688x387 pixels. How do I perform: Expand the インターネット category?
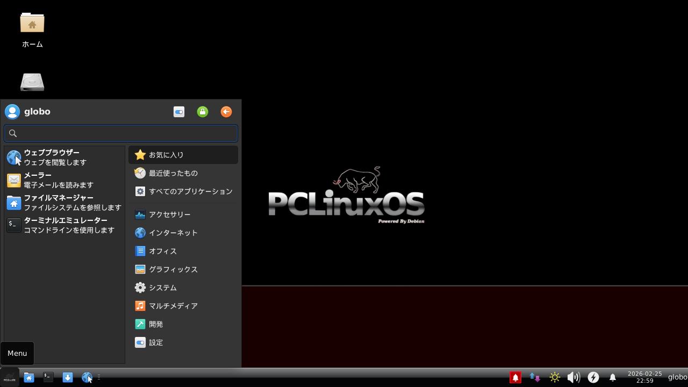173,233
